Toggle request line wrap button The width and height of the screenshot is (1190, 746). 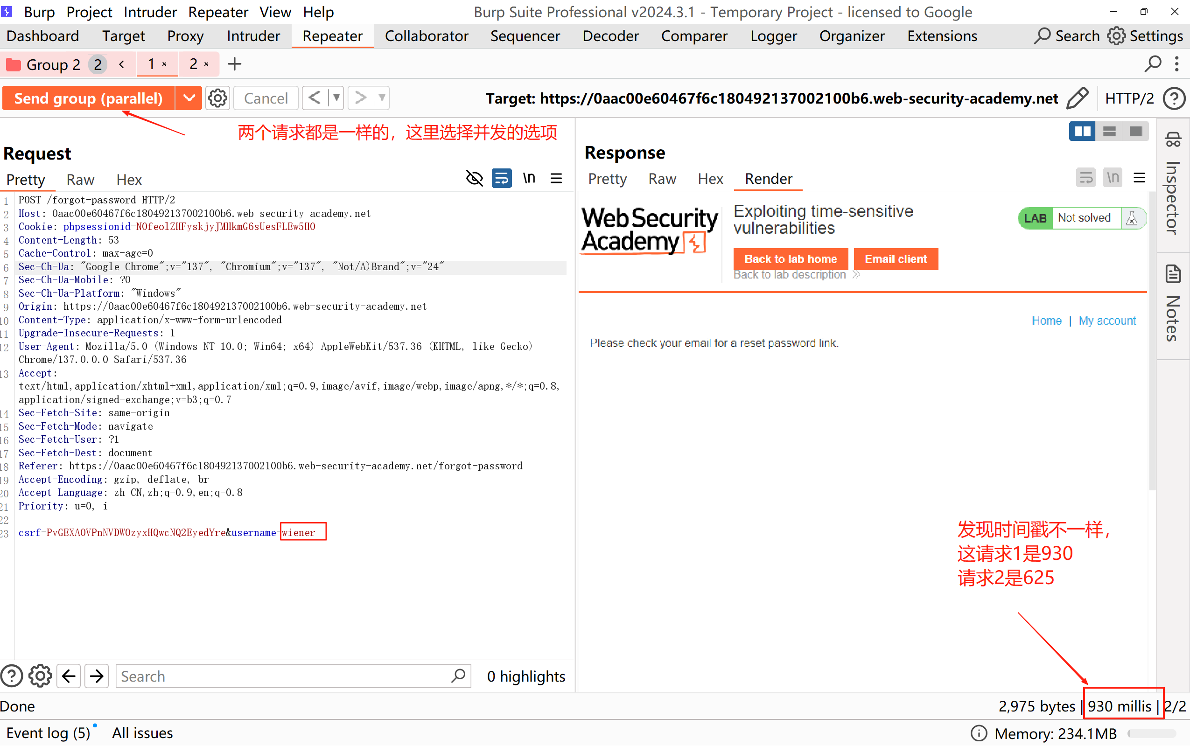[x=501, y=178]
